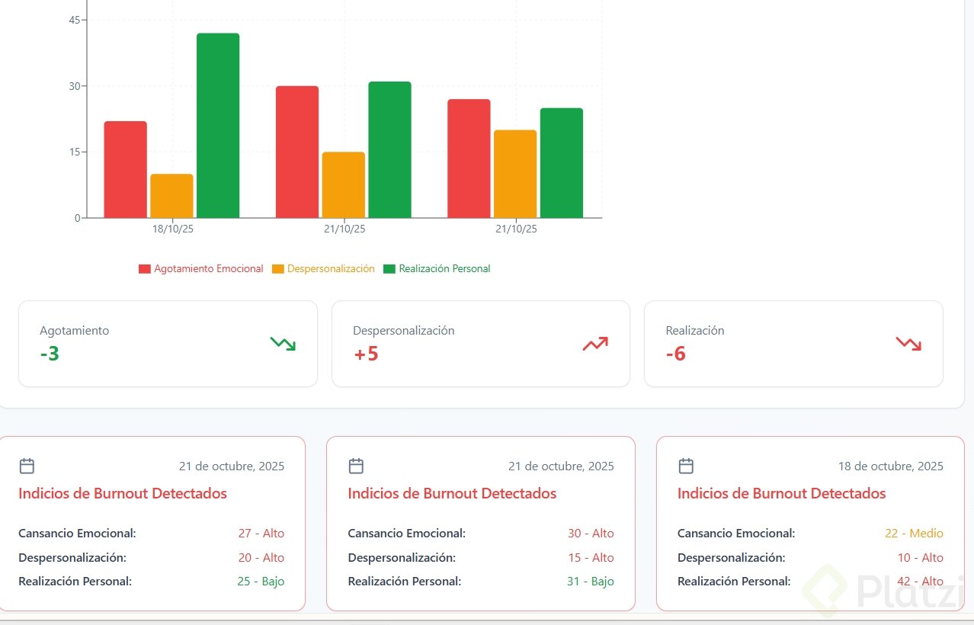Click the green -3 change value

point(50,354)
